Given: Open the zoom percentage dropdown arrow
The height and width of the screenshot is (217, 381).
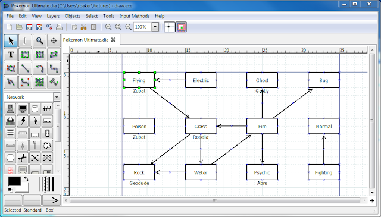Looking at the screenshot, I should 155,27.
